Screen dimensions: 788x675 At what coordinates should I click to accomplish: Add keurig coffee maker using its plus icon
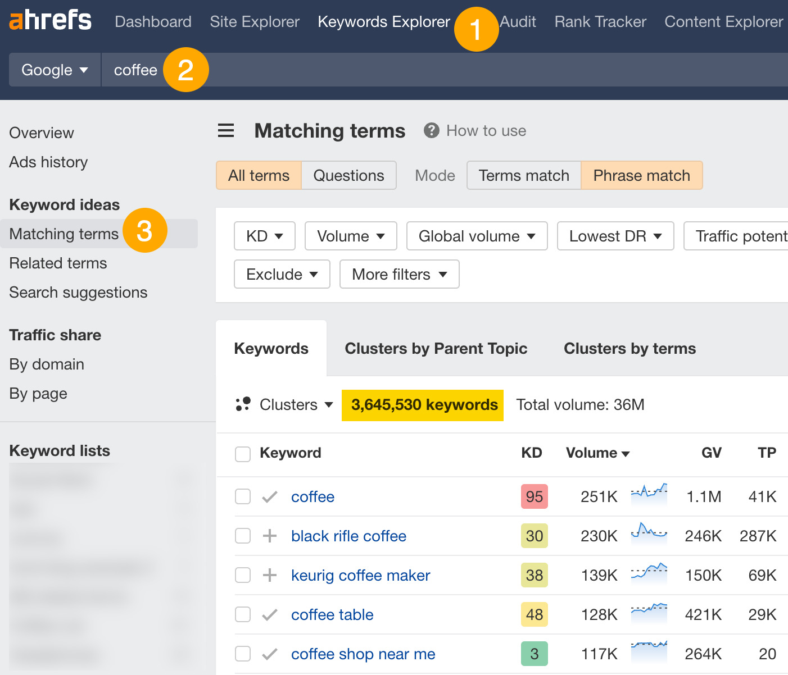(x=270, y=575)
